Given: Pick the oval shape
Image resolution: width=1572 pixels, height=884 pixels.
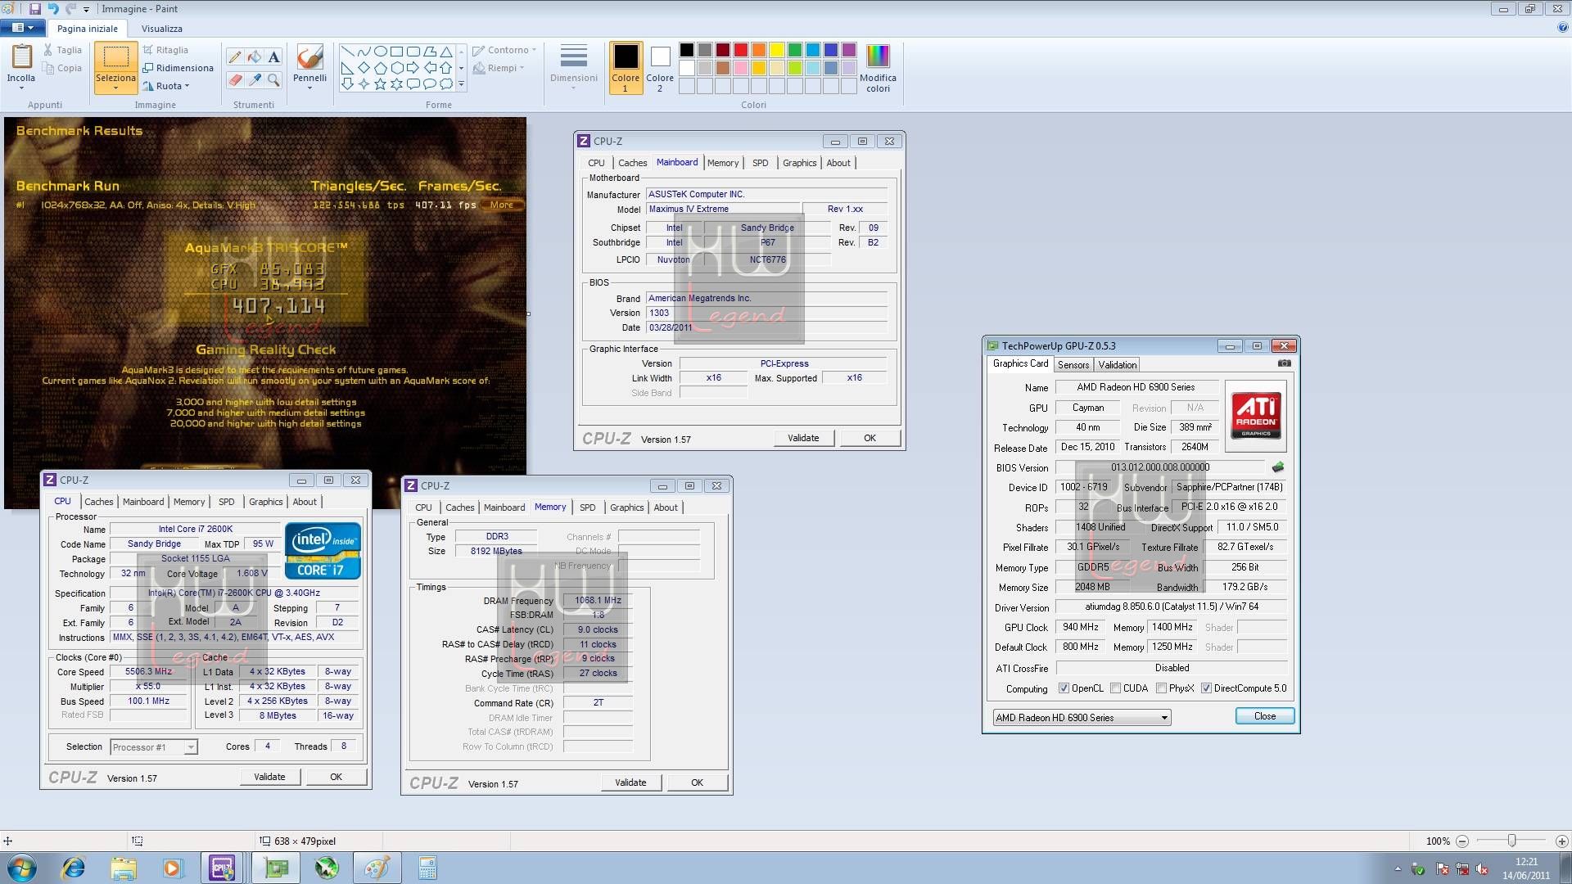Looking at the screenshot, I should 380,51.
